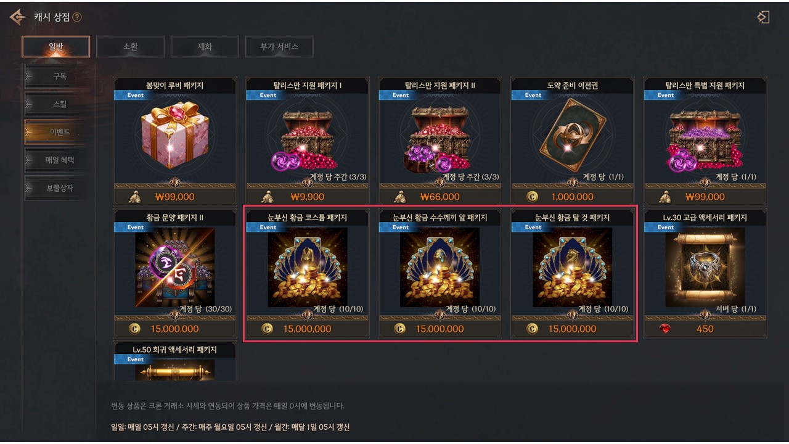Select 눈부신 황금 코스튬 패키지 image
Viewport: 789px width, 444px height.
308,268
